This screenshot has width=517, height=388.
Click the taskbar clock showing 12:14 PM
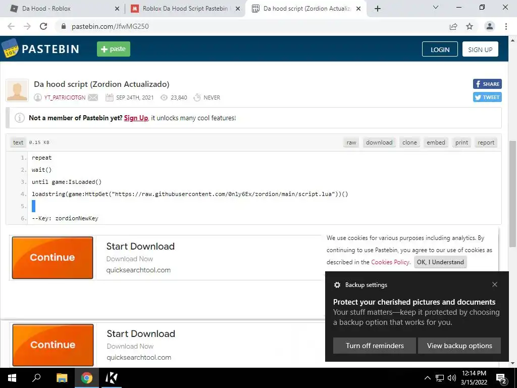474,378
